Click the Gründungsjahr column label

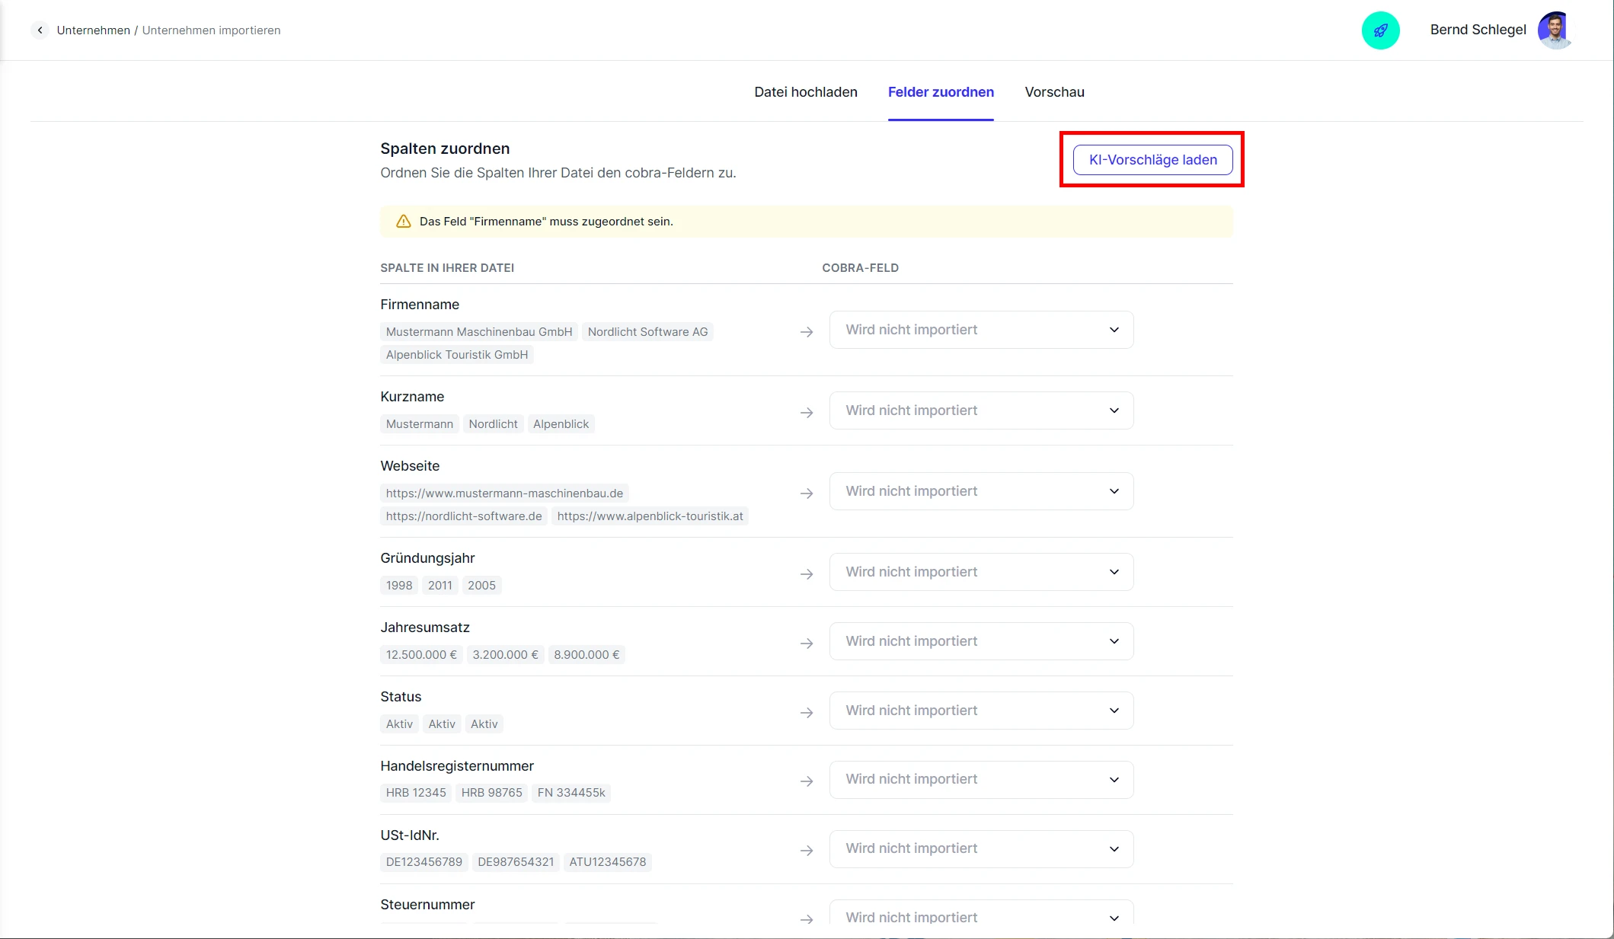tap(427, 558)
